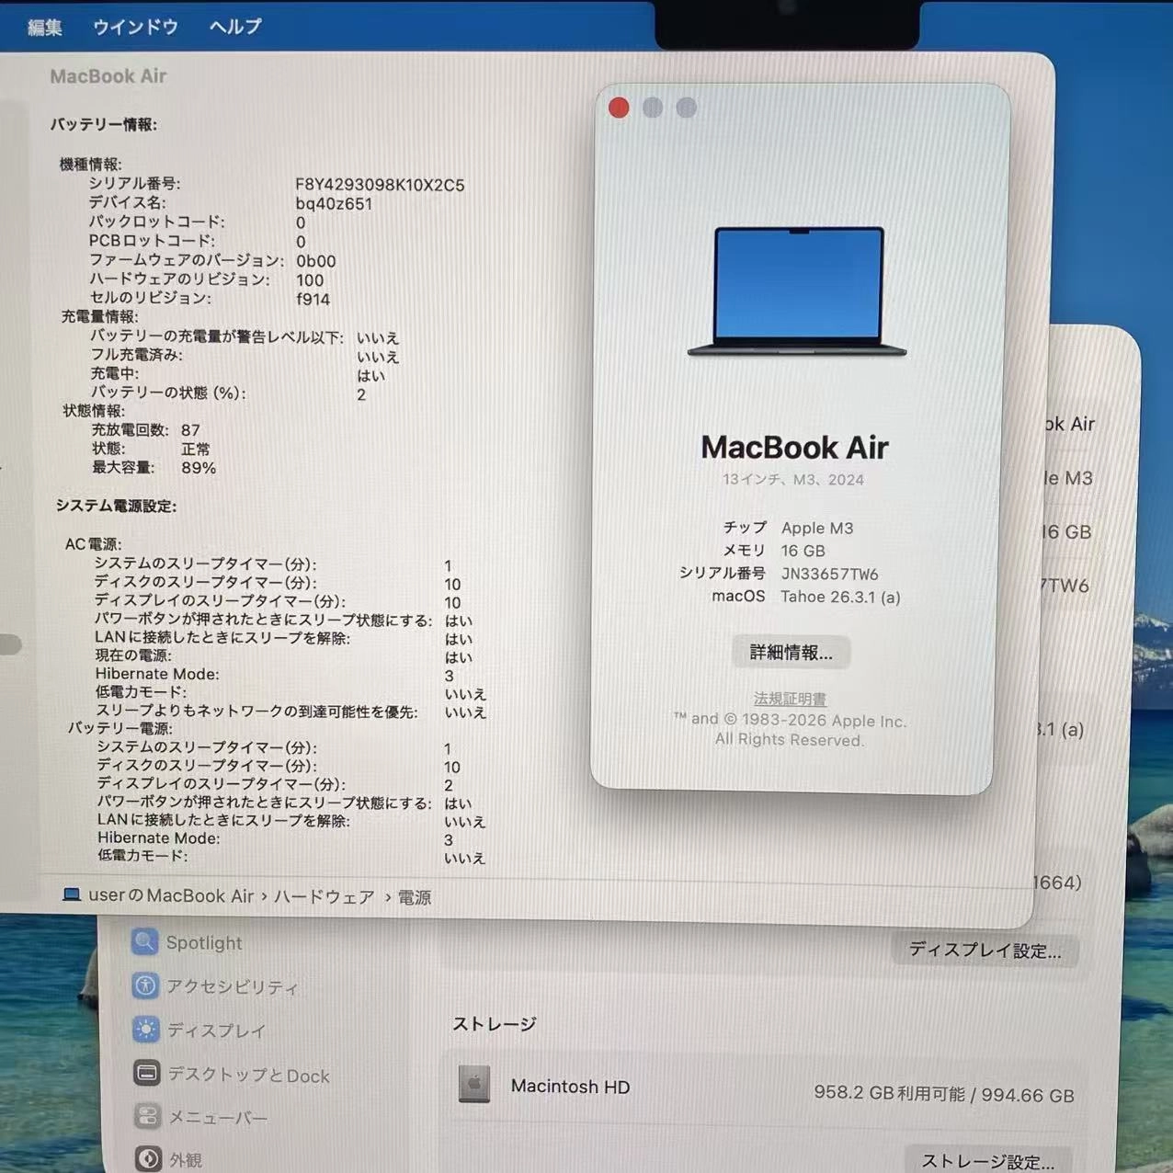Viewport: 1173px width, 1173px height.
Task: Select the 外観 sidebar icon
Action: pos(149,1159)
